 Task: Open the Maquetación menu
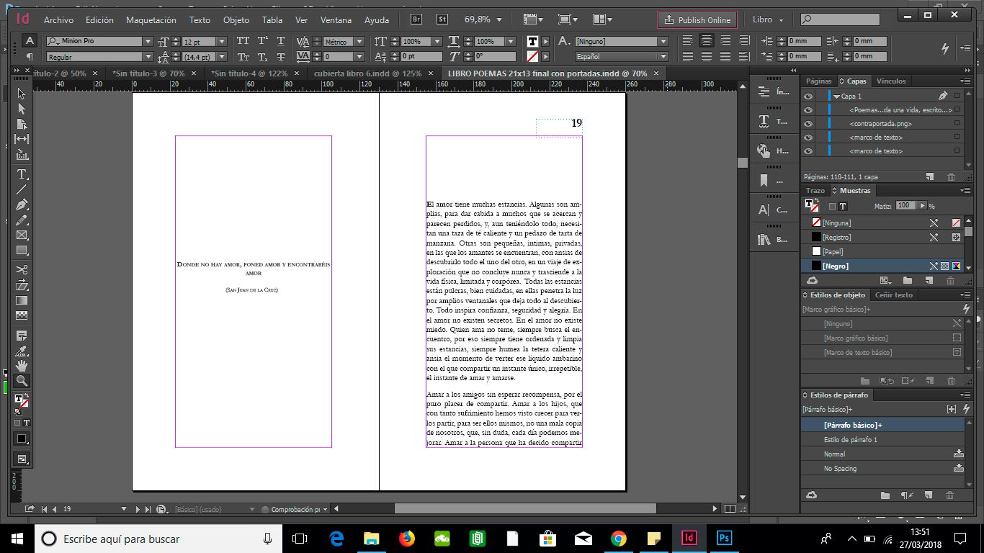click(151, 20)
